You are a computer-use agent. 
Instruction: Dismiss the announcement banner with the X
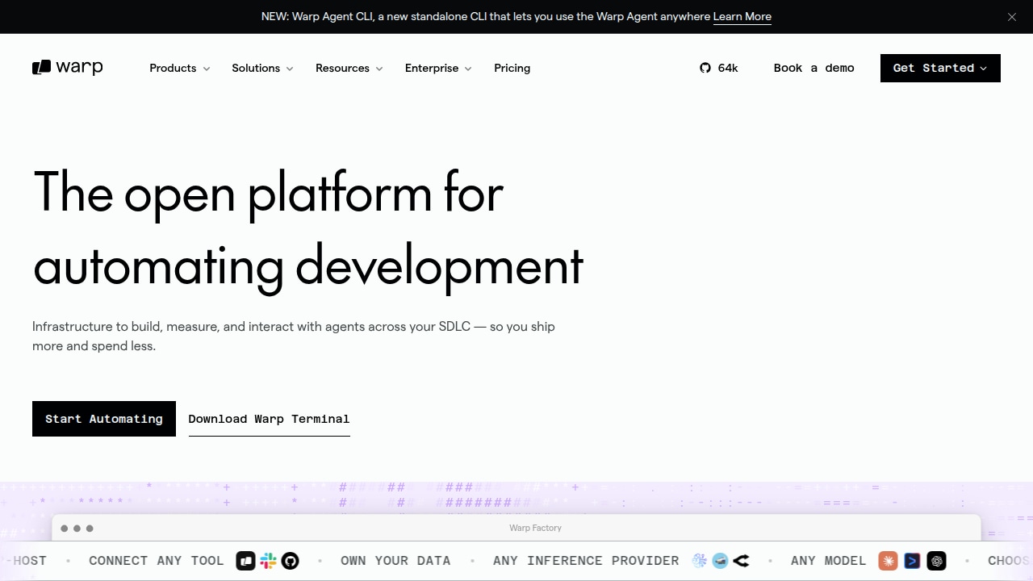[x=1012, y=17]
